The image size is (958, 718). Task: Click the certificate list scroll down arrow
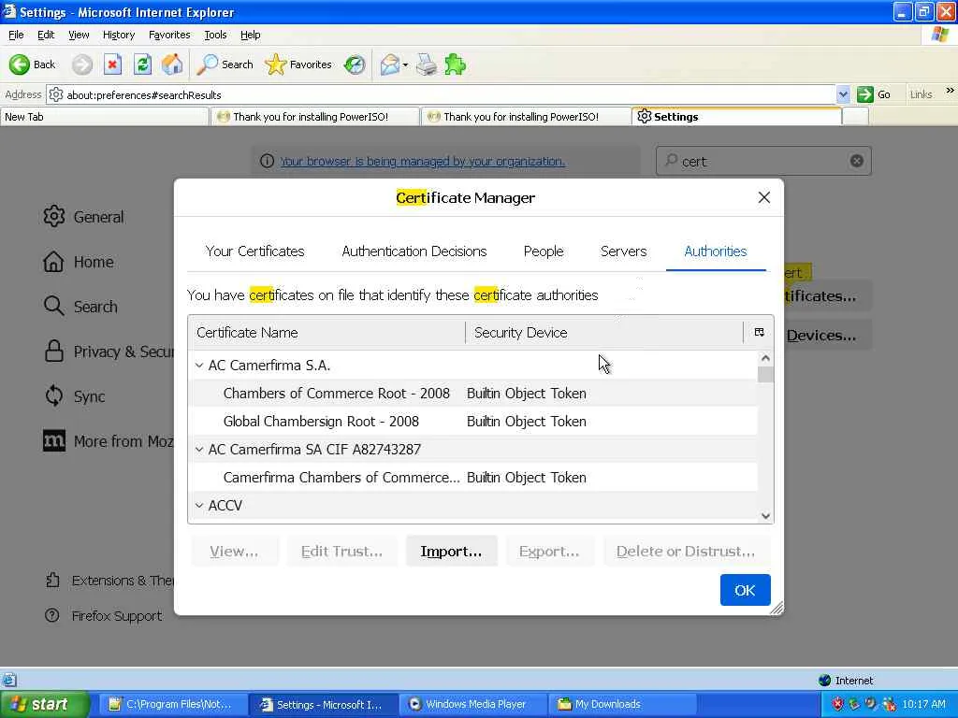pyautogui.click(x=765, y=516)
